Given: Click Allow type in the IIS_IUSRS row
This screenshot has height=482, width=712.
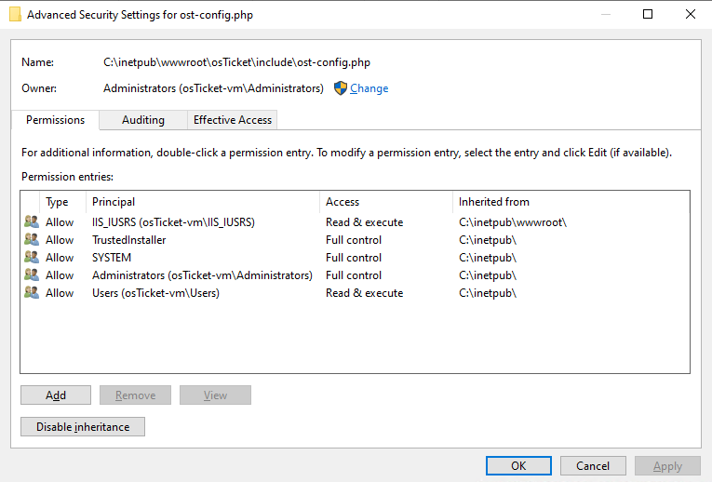Looking at the screenshot, I should point(60,222).
